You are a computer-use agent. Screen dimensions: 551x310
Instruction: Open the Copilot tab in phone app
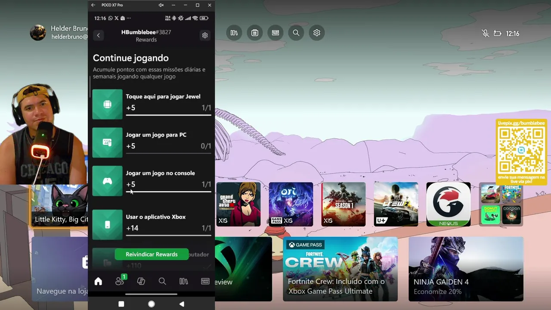pyautogui.click(x=141, y=281)
